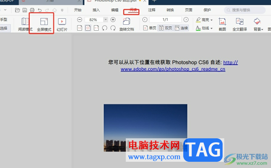Click the open file folder icon
This screenshot has width=271, height=168.
[x=17, y=10]
